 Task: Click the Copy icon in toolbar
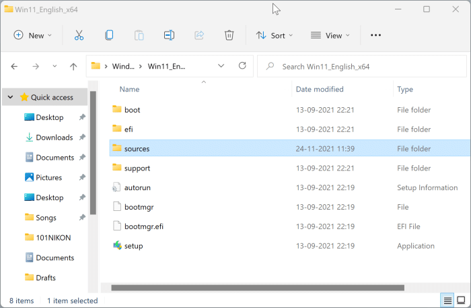(109, 35)
